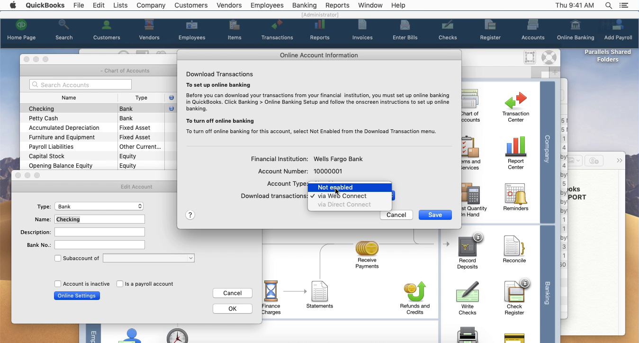The height and width of the screenshot is (343, 639).
Task: Open Report Center on home page
Action: pyautogui.click(x=515, y=153)
